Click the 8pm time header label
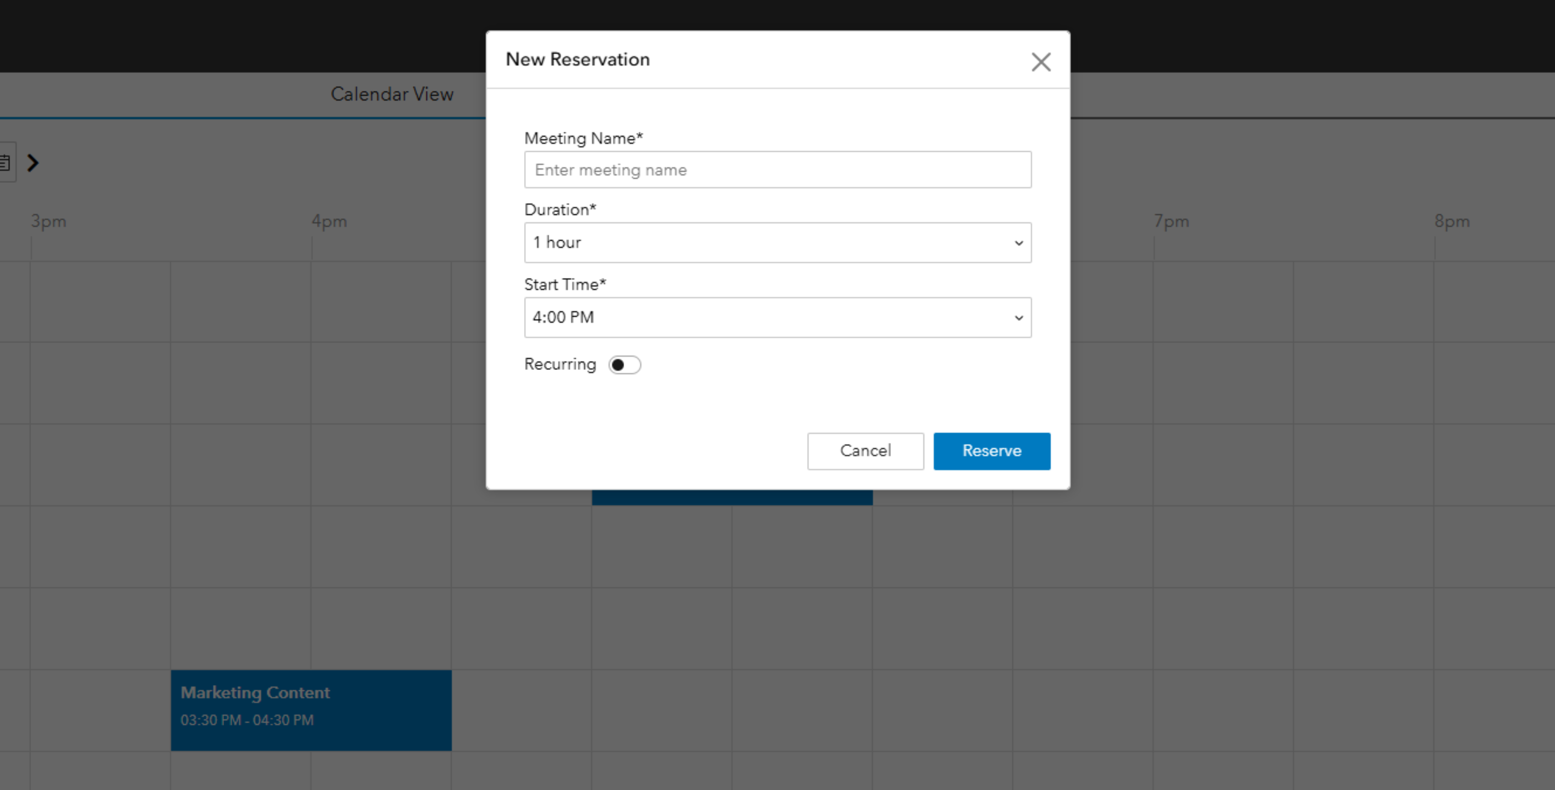Image resolution: width=1555 pixels, height=790 pixels. pos(1452,222)
